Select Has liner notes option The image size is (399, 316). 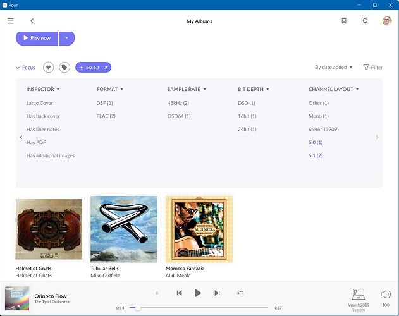(43, 130)
